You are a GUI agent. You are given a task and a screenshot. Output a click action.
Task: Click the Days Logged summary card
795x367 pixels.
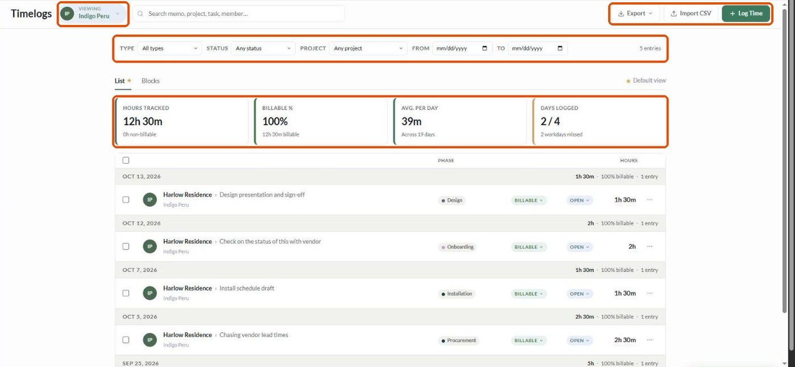(x=599, y=122)
